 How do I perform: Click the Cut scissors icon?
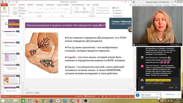tap(9, 8)
